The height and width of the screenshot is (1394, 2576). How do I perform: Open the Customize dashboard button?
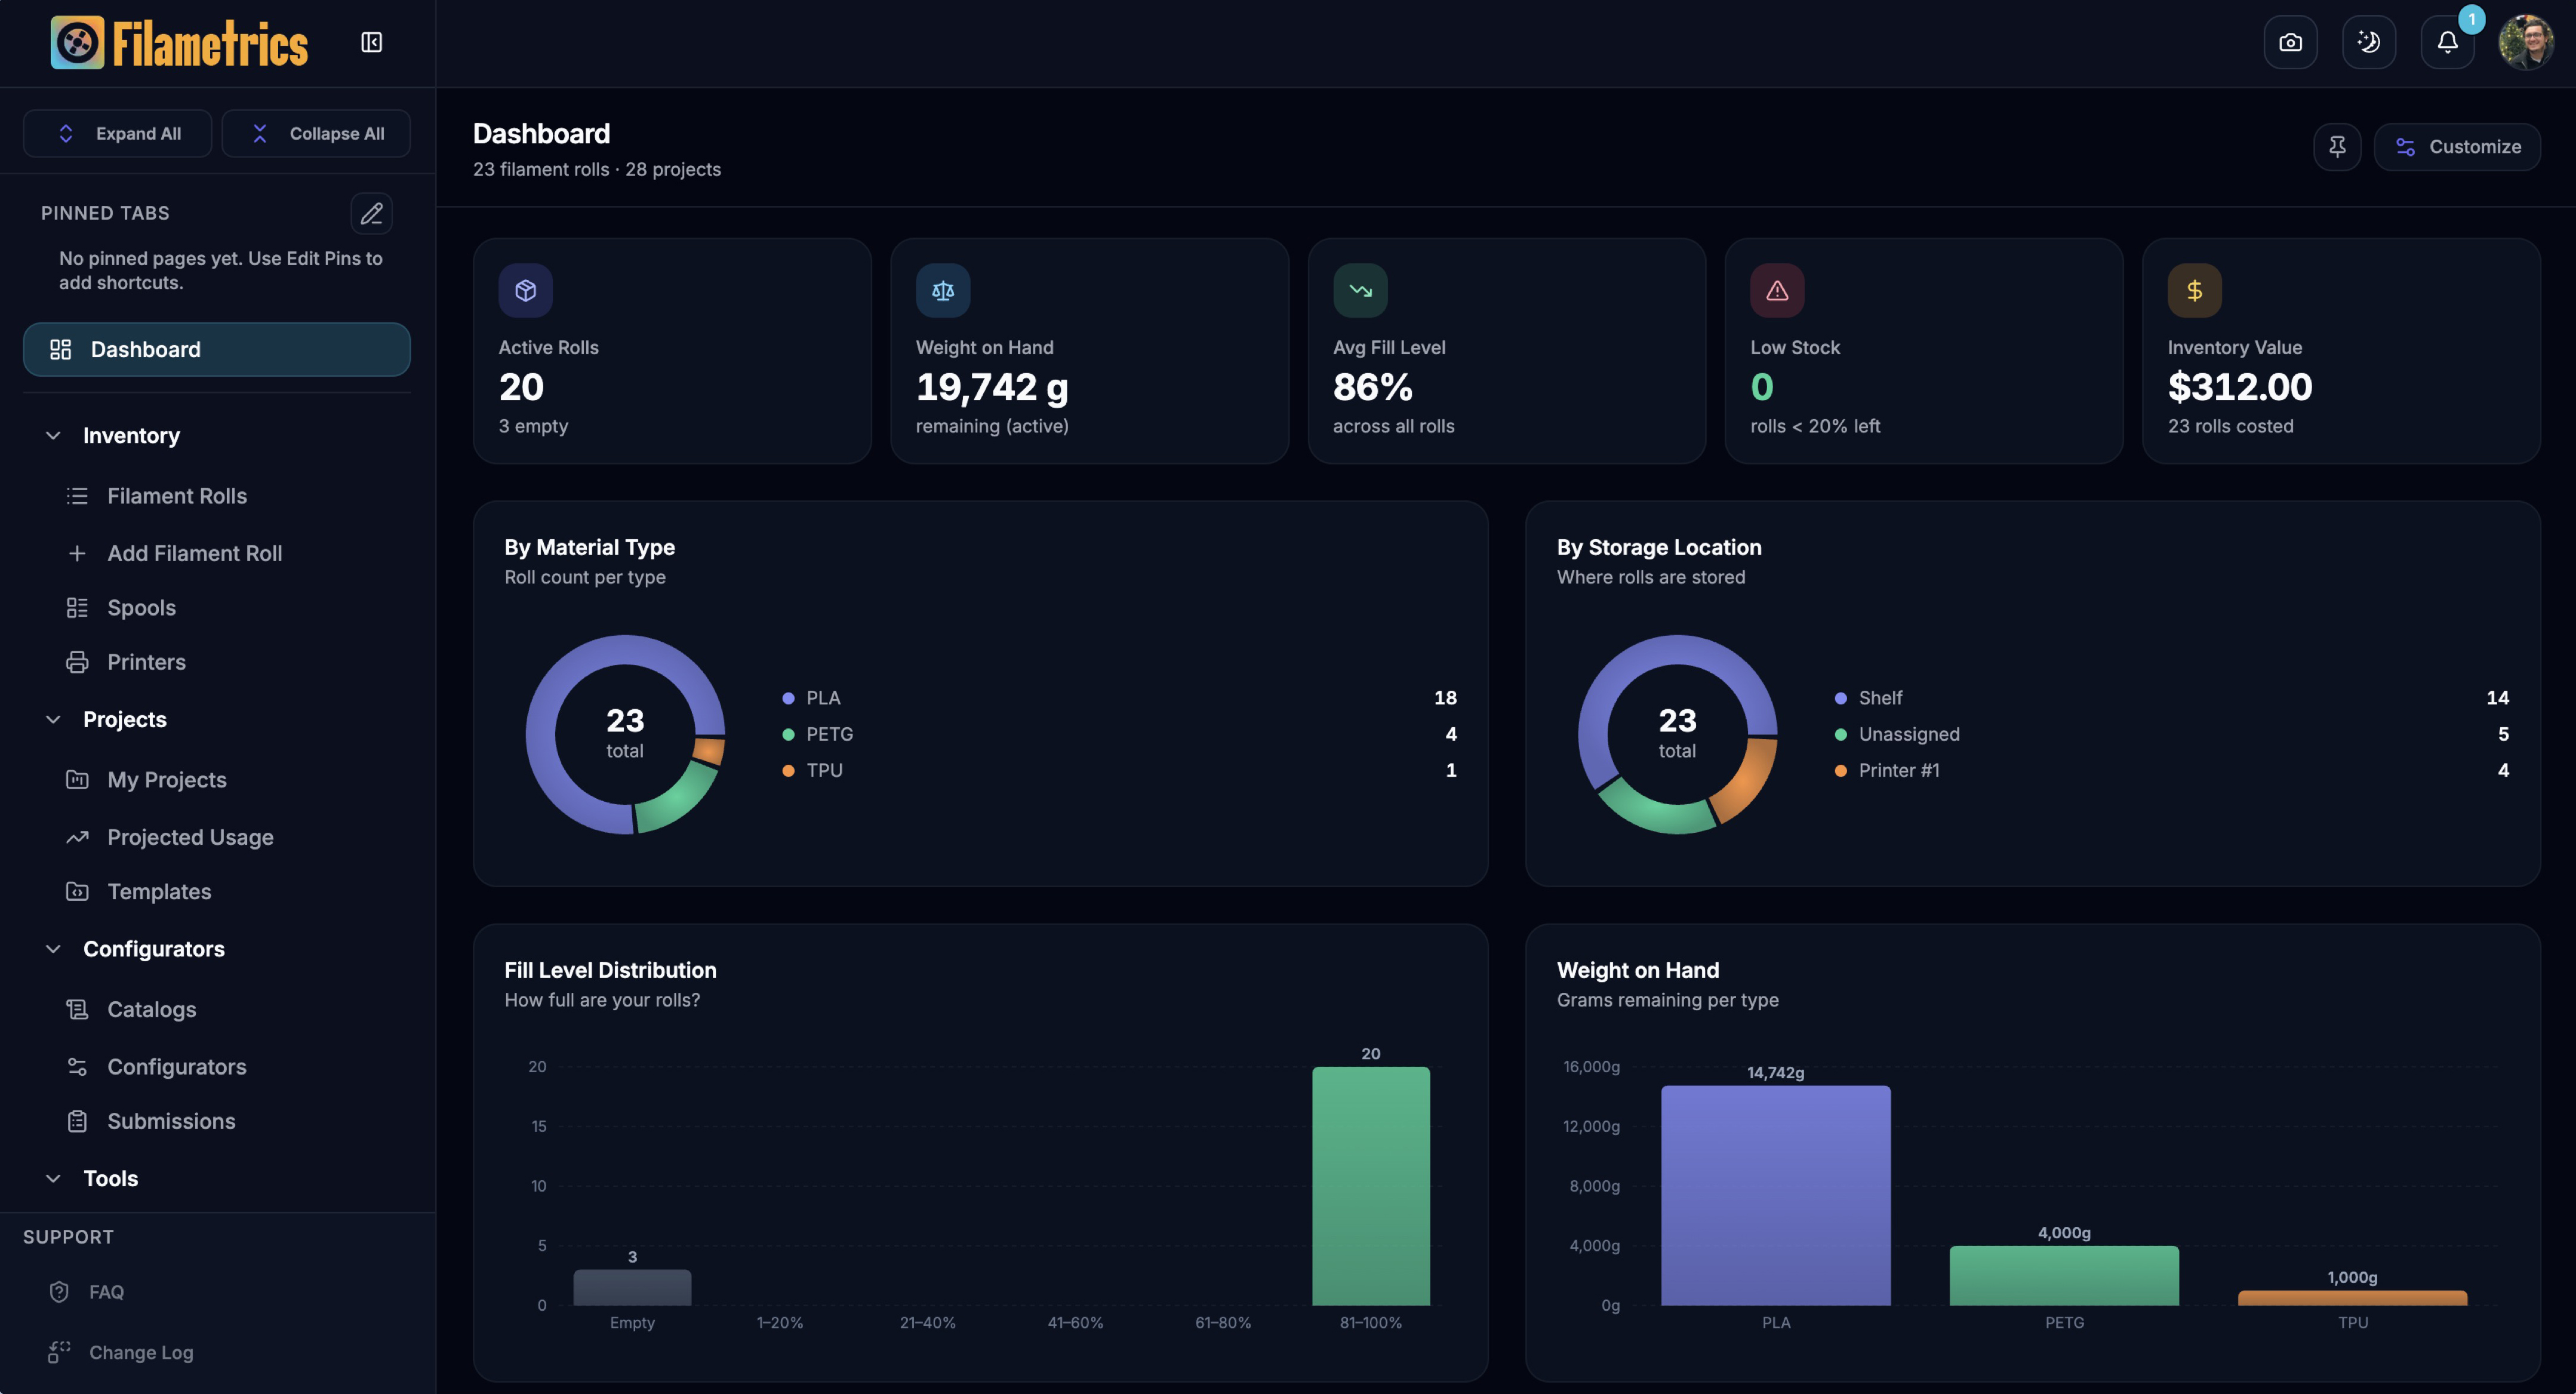tap(2457, 147)
